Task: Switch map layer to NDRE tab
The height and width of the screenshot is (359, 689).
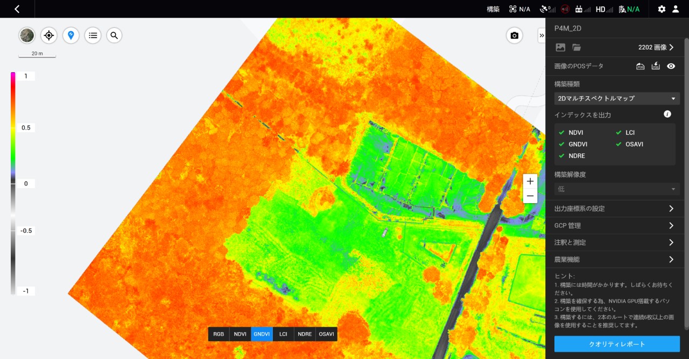Action: (x=305, y=334)
